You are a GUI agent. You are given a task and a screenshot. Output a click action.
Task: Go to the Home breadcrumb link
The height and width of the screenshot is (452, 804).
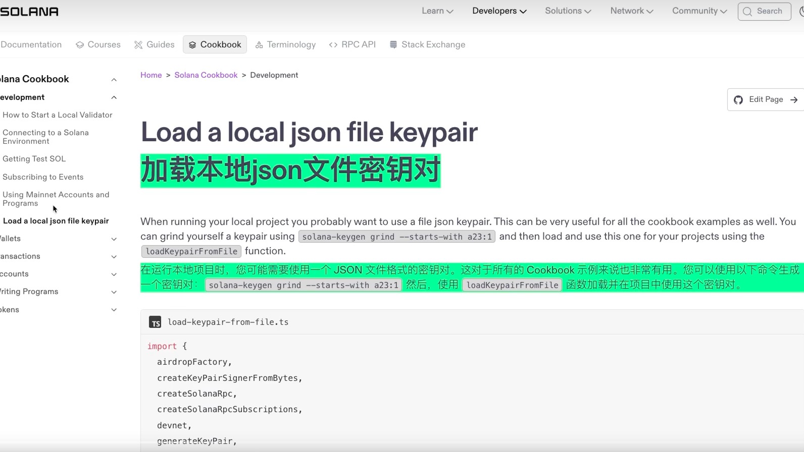(151, 75)
